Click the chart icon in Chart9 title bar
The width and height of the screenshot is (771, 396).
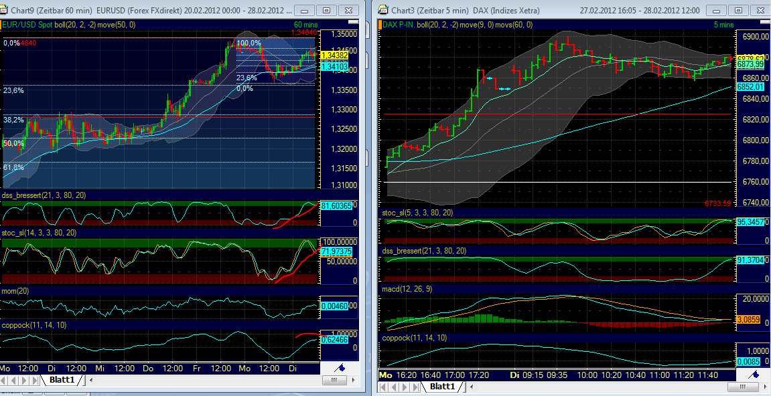click(6, 10)
